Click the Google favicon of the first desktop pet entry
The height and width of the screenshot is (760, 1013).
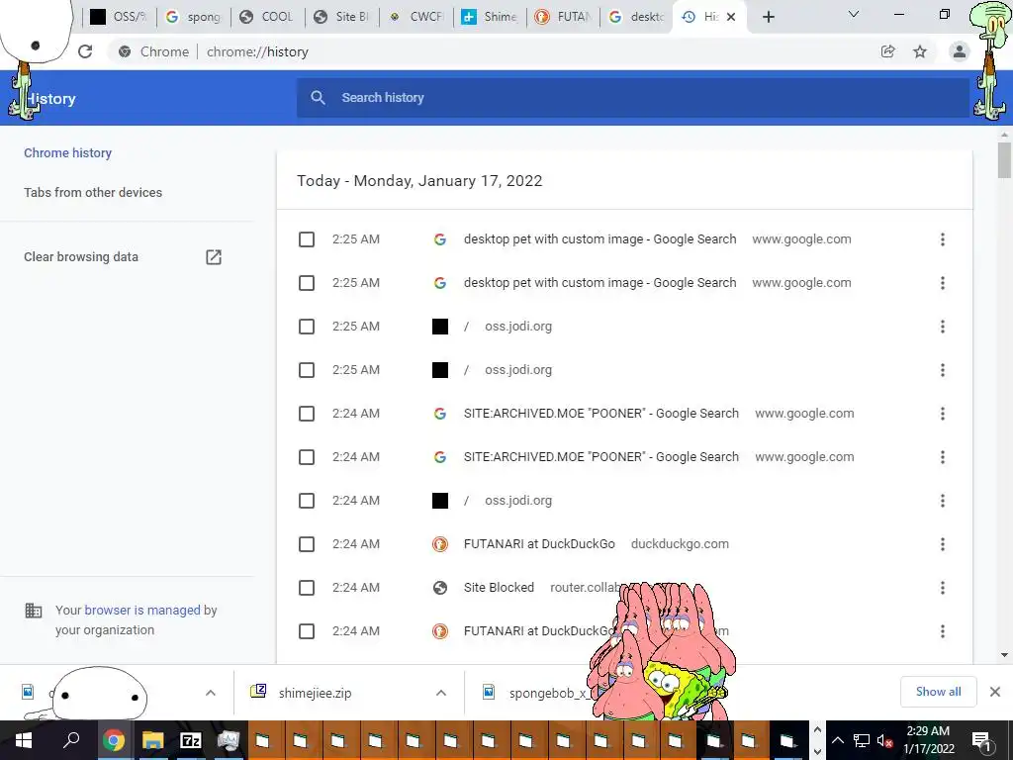pyautogui.click(x=440, y=239)
